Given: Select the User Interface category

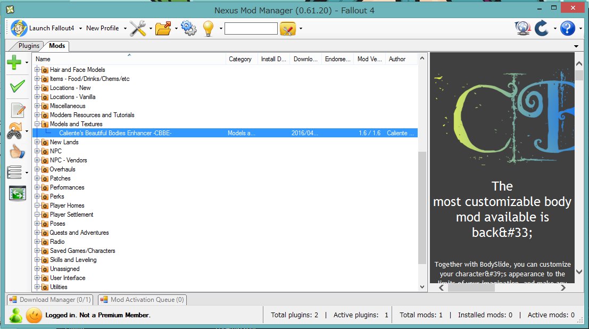Looking at the screenshot, I should pyautogui.click(x=68, y=278).
